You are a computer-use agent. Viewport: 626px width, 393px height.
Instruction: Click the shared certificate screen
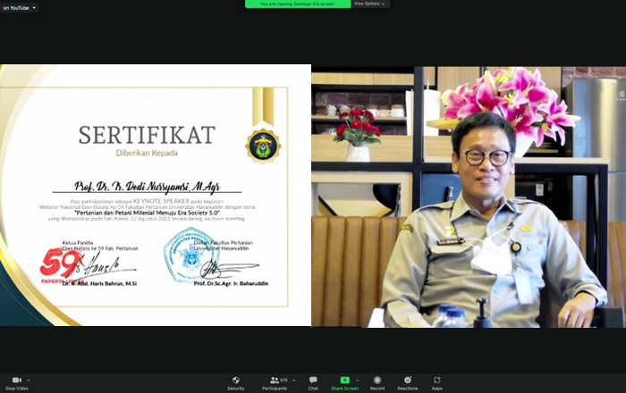156,196
